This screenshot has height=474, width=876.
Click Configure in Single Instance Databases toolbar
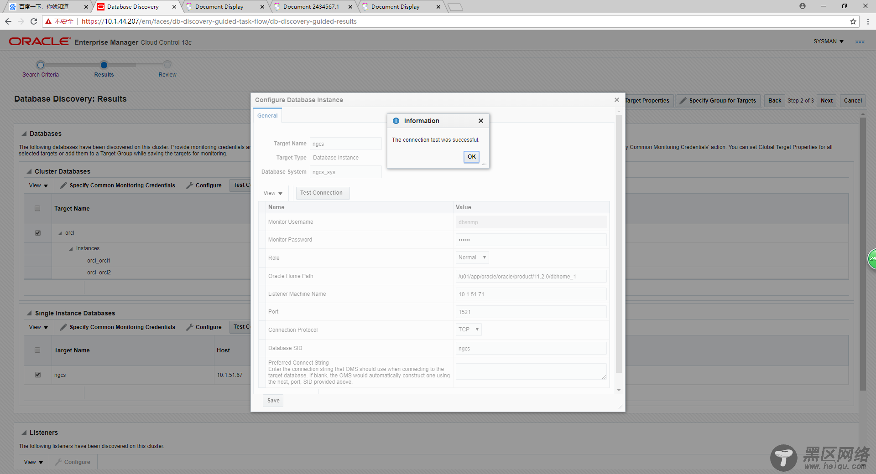(x=204, y=327)
